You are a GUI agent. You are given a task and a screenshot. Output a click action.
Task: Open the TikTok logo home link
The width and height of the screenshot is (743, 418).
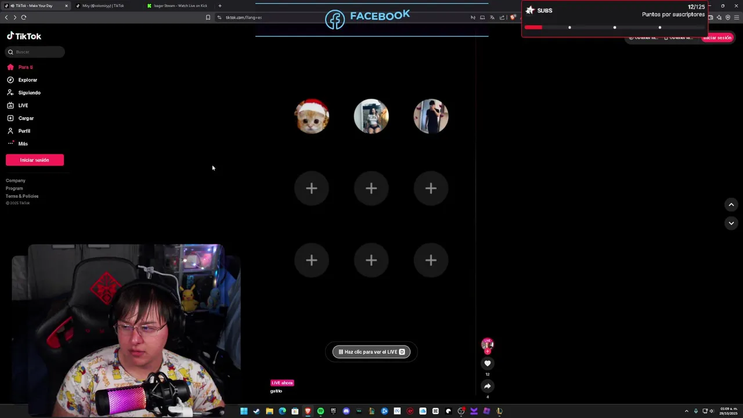click(x=24, y=36)
